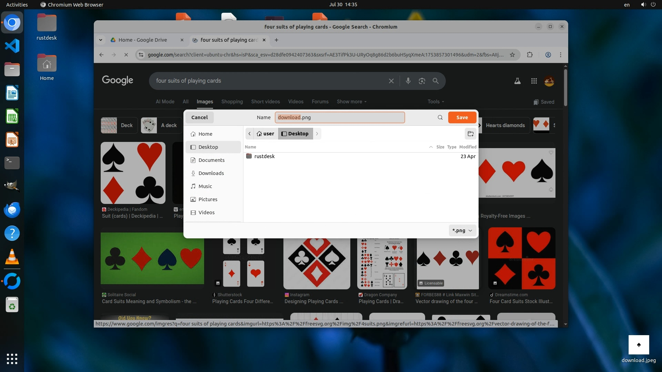
Task: Select Downloads in the dialog sidebar
Action: [x=211, y=173]
